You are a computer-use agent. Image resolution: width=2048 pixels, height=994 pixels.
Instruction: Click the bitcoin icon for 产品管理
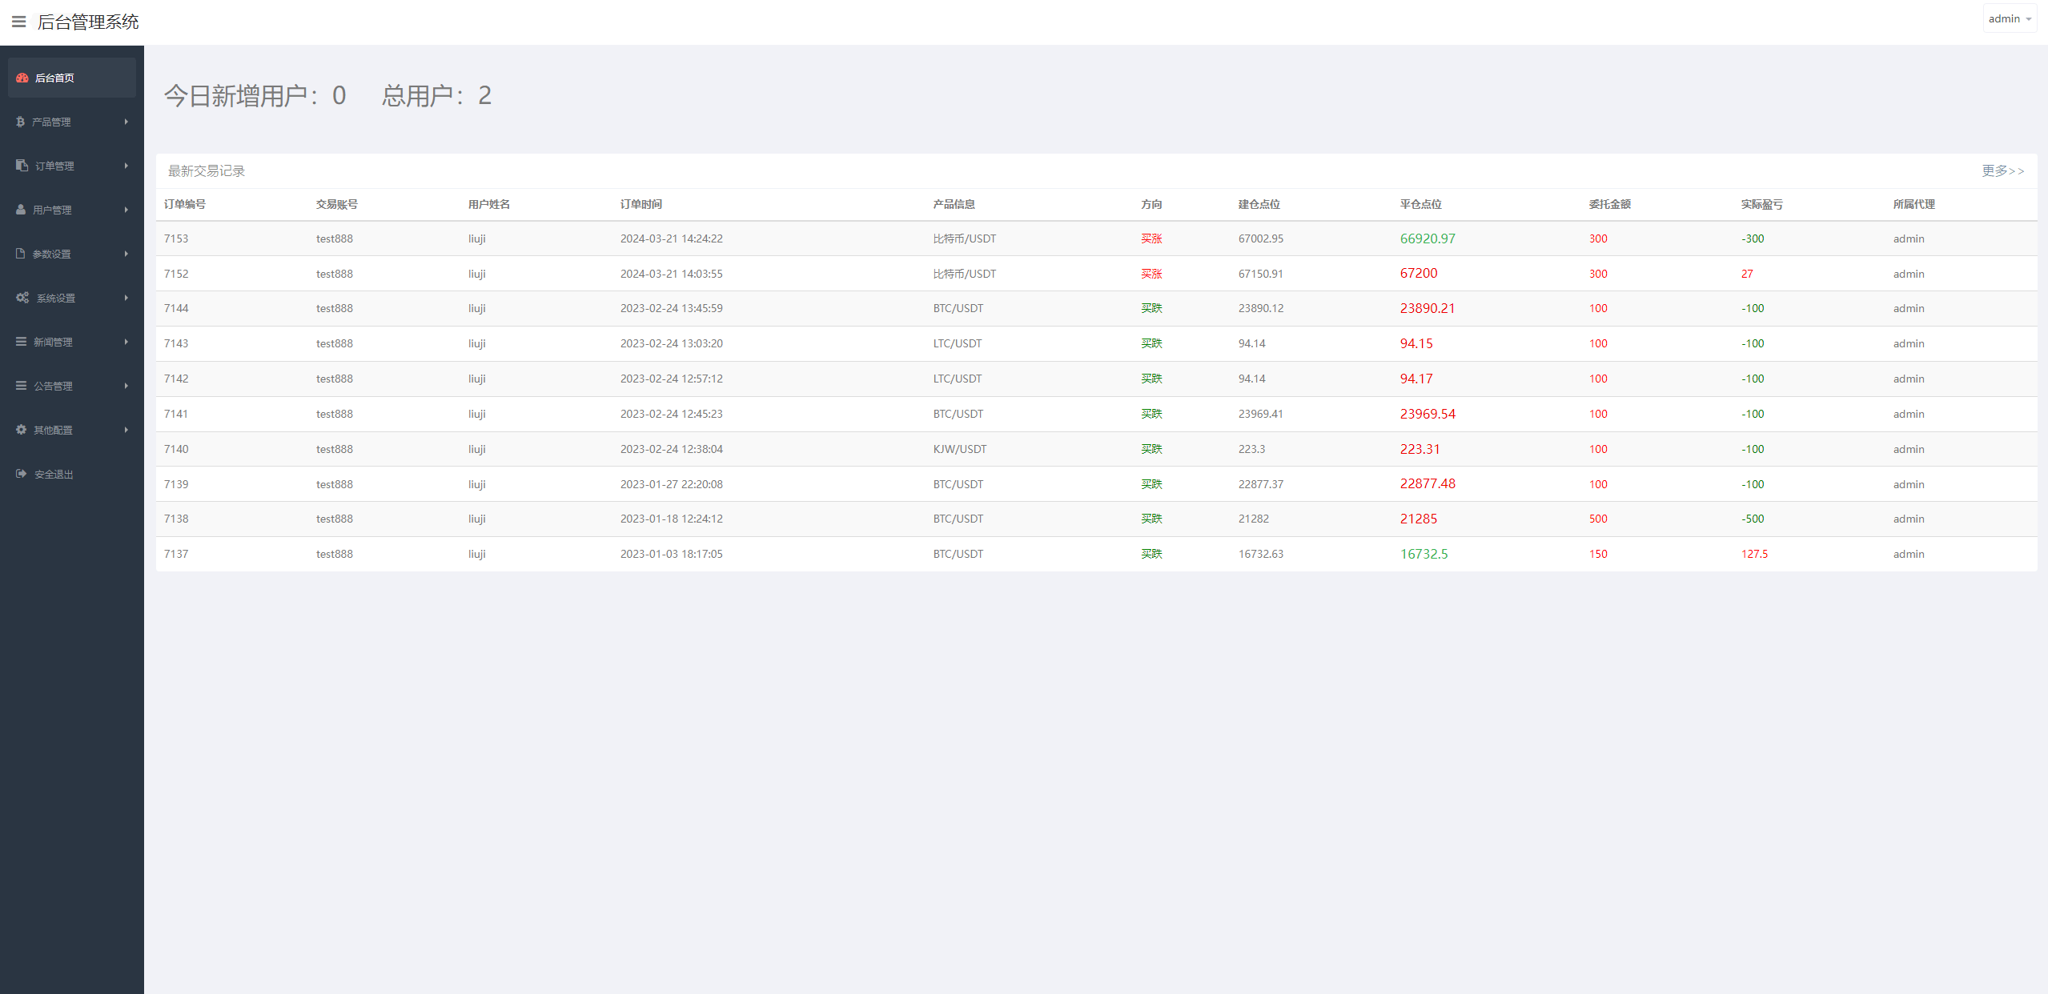tap(20, 122)
